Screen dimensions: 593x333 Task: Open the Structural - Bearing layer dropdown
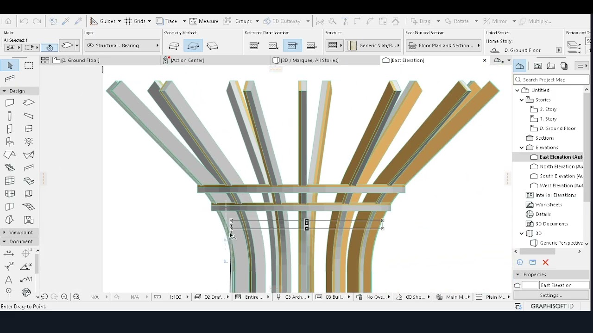(122, 46)
